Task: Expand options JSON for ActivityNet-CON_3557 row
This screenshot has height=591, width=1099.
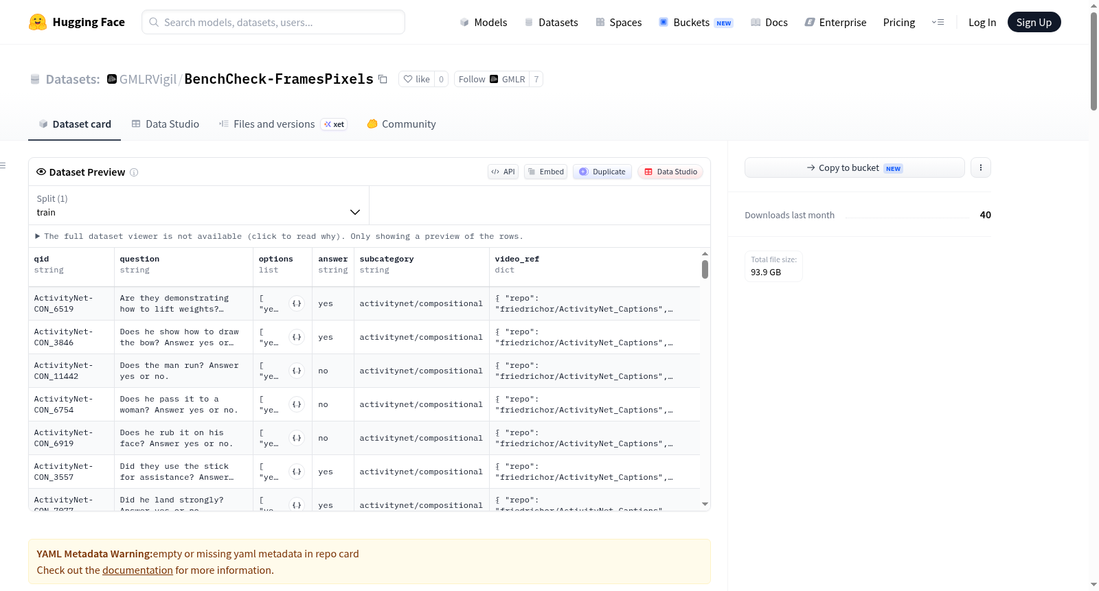Action: click(297, 472)
